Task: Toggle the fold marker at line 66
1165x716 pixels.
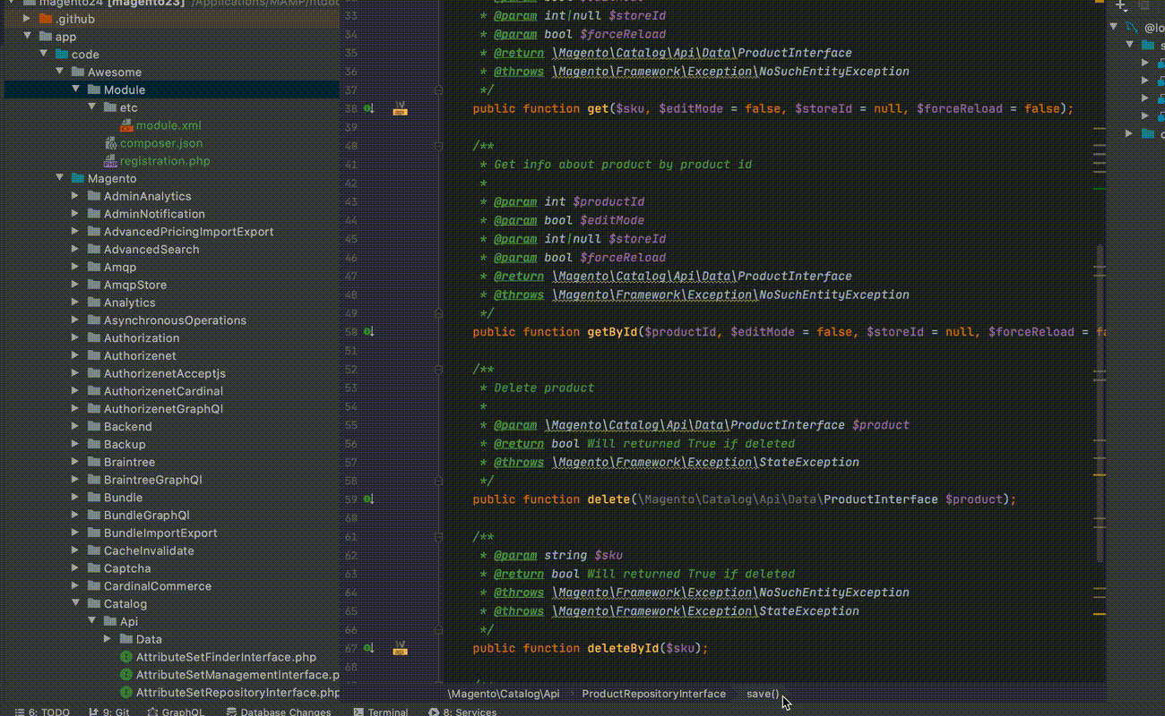Action: [438, 630]
